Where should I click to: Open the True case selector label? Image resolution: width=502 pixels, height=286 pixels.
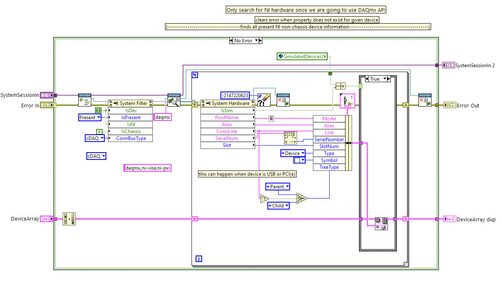pos(384,79)
